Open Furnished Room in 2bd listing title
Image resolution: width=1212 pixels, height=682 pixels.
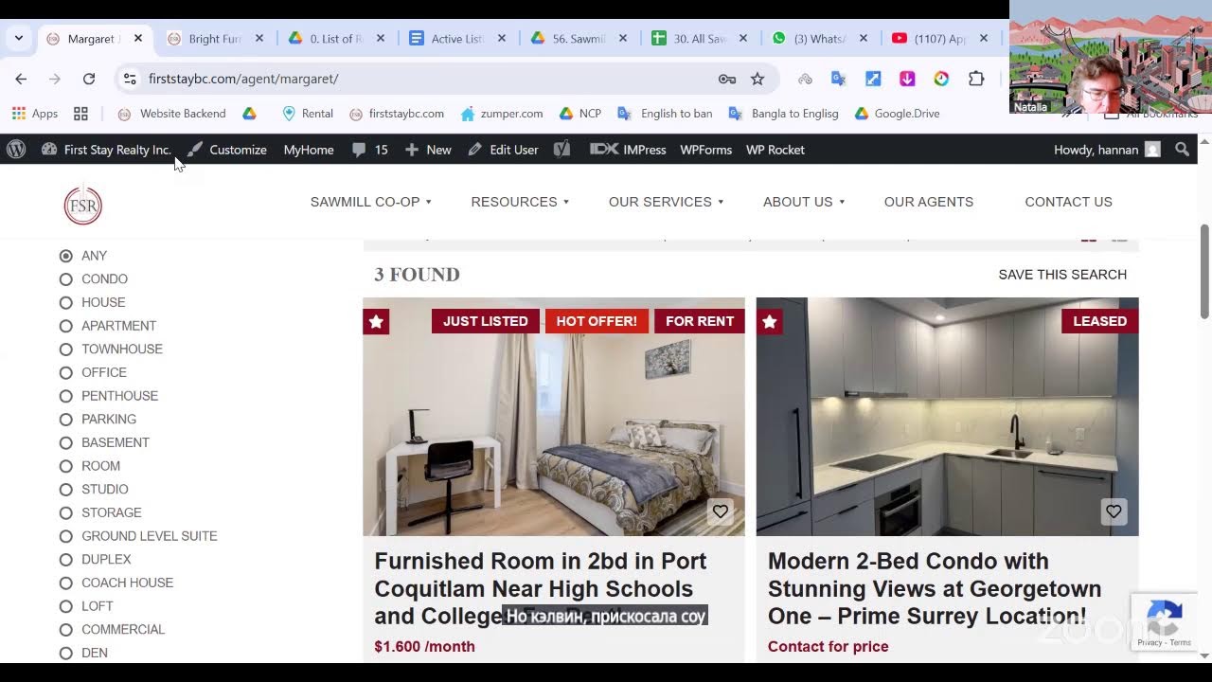point(541,588)
